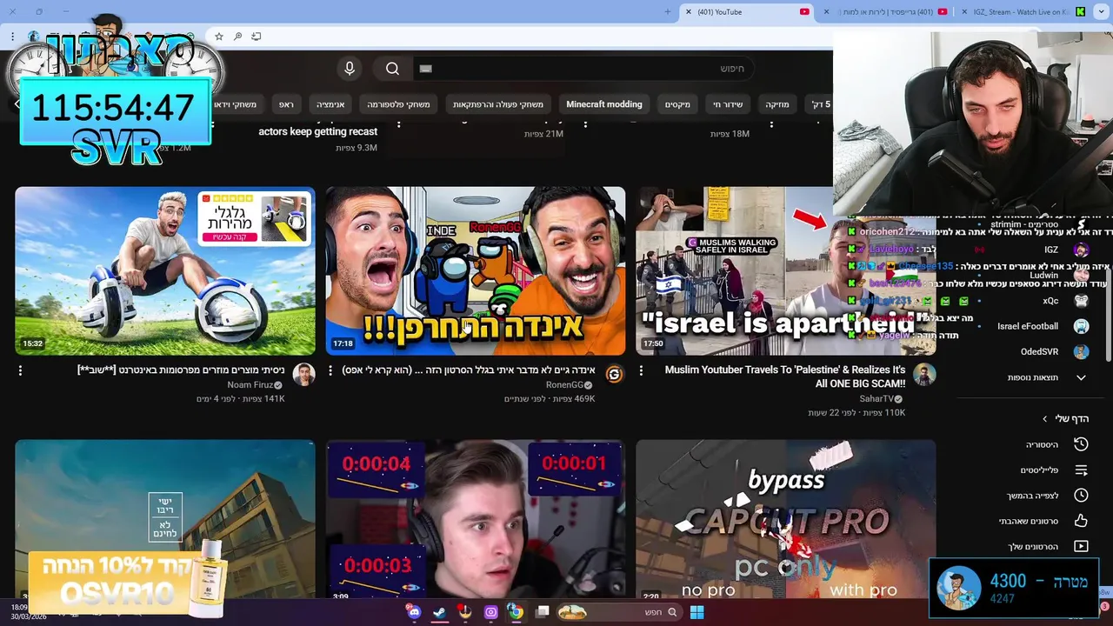The image size is (1113, 626).
Task: Open options menu for SaharTV video
Action: [641, 370]
